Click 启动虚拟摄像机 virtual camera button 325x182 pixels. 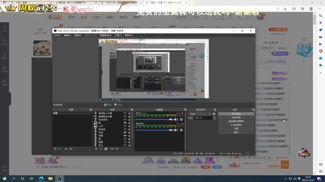click(236, 121)
